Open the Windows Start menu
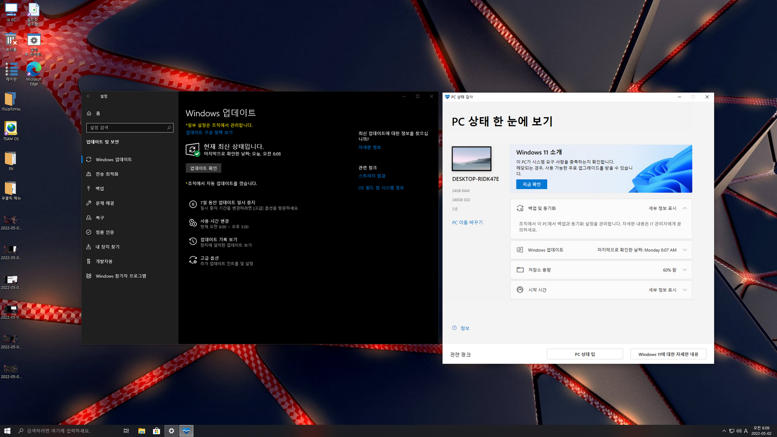Image resolution: width=777 pixels, height=437 pixels. click(7, 431)
